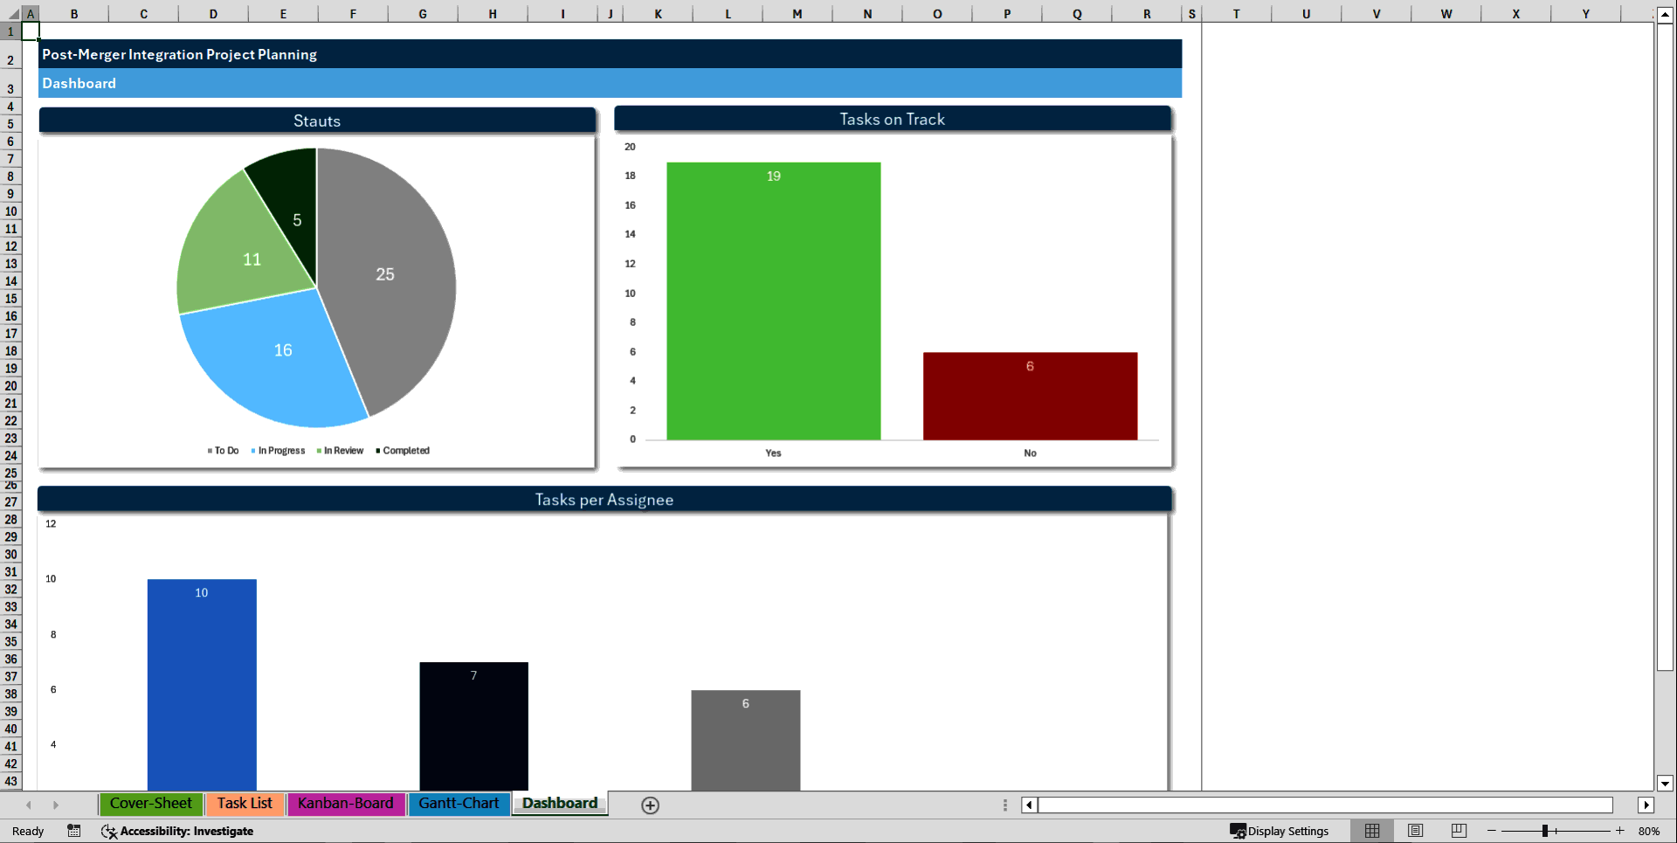
Task: Switch to Normal view in status bar
Action: [1372, 831]
